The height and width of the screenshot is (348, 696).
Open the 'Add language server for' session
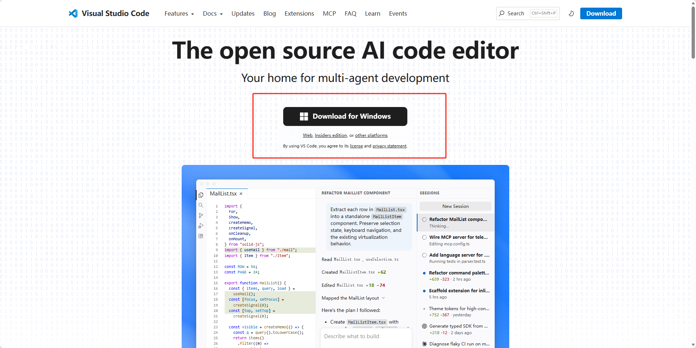click(456, 258)
